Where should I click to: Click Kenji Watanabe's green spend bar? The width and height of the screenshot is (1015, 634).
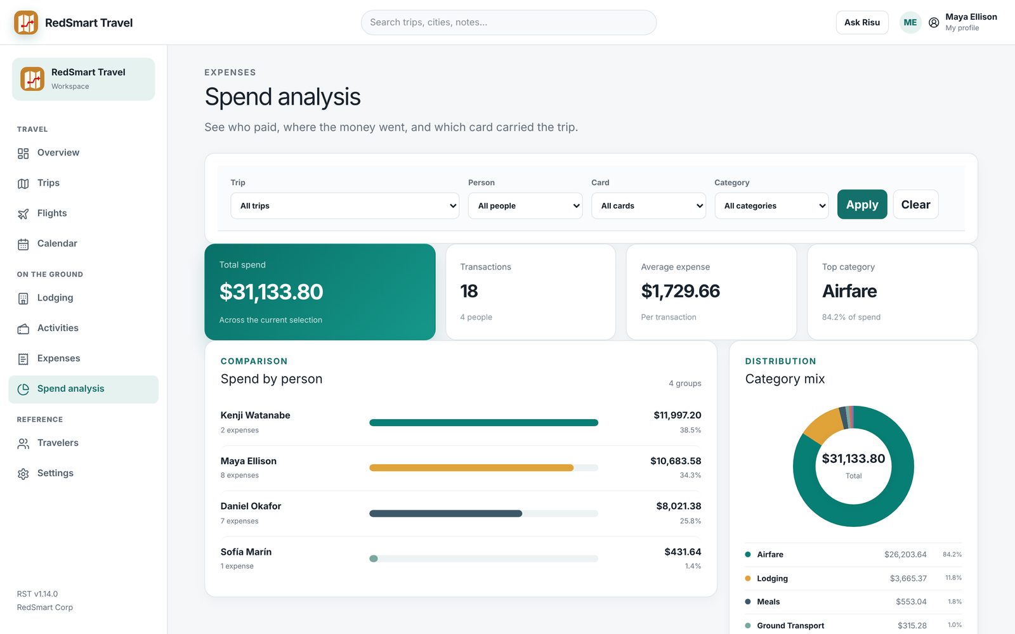[x=483, y=422]
